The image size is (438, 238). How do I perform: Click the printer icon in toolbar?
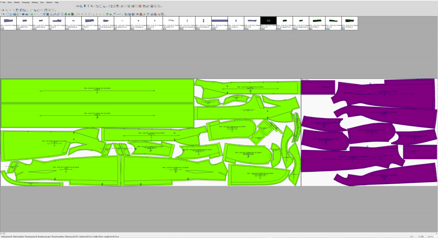pos(23,14)
